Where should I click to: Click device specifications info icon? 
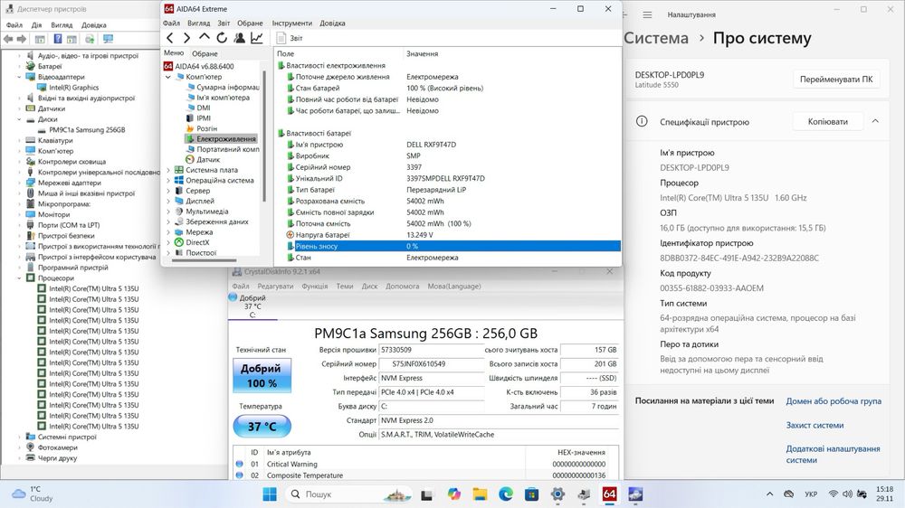click(642, 121)
